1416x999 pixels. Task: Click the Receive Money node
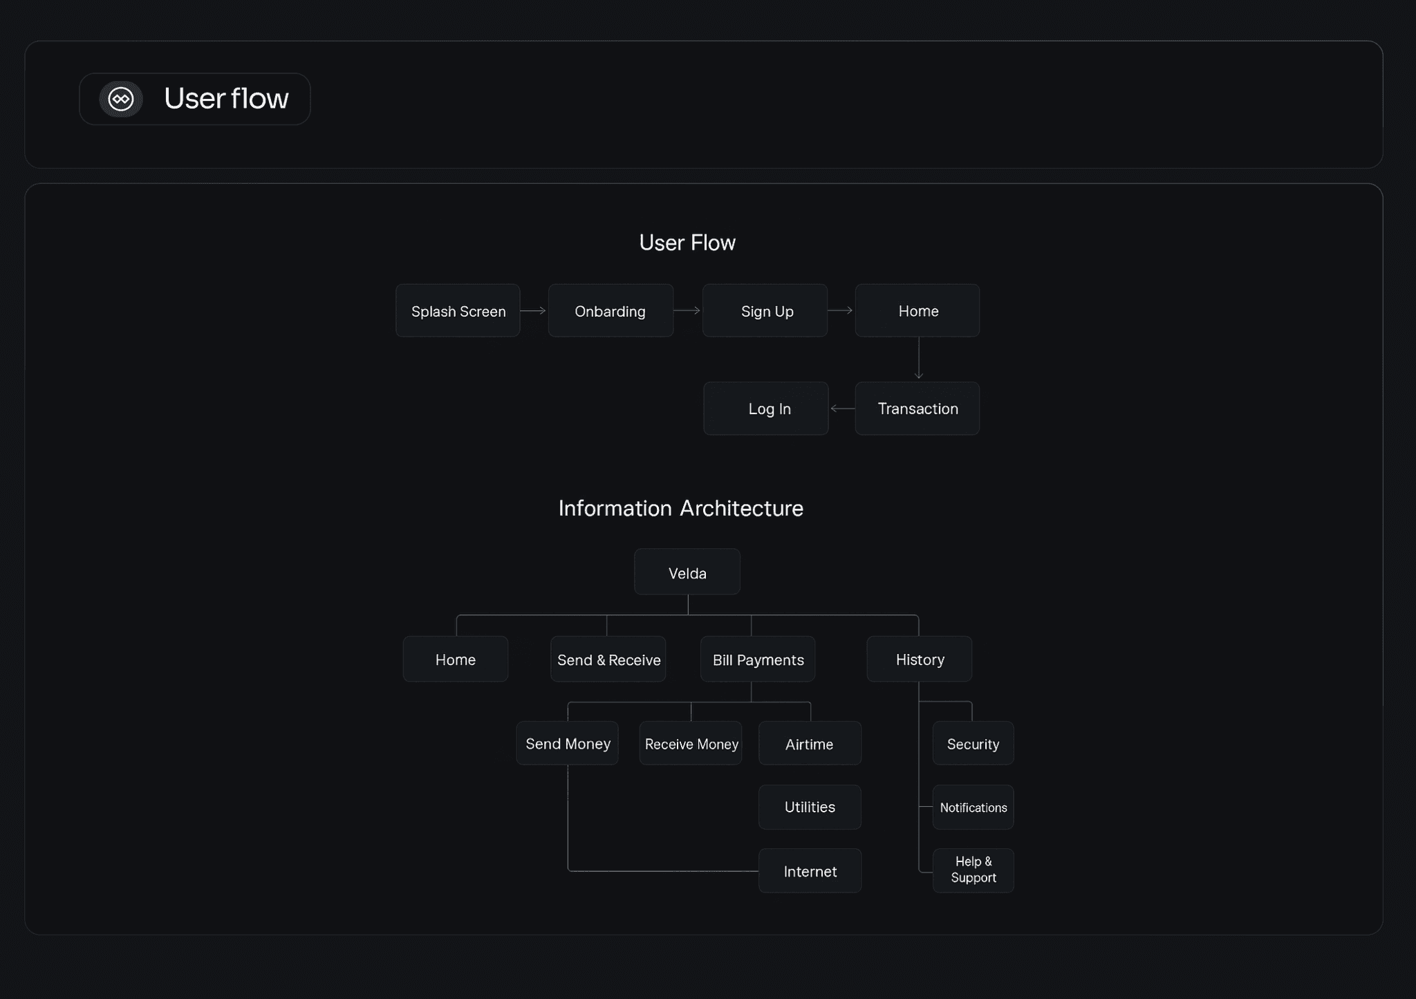[691, 744]
